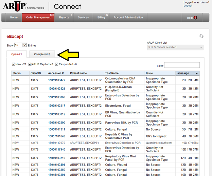
Task: Switch to the Completed-2 tab
Action: click(x=42, y=54)
